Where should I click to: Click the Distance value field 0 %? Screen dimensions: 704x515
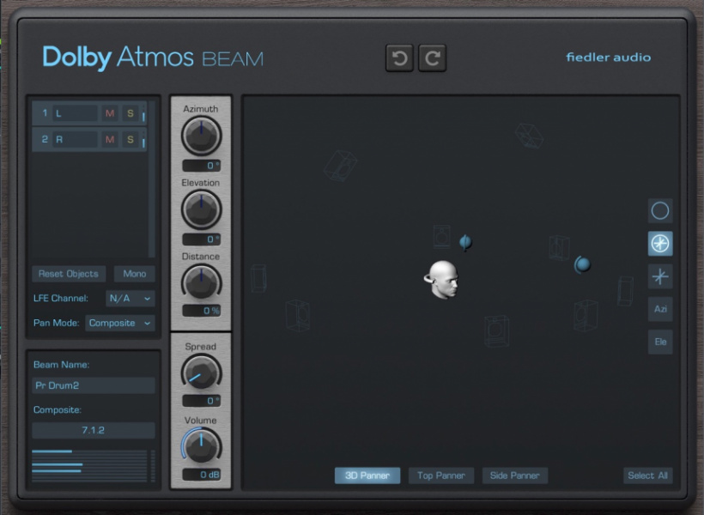pos(201,311)
